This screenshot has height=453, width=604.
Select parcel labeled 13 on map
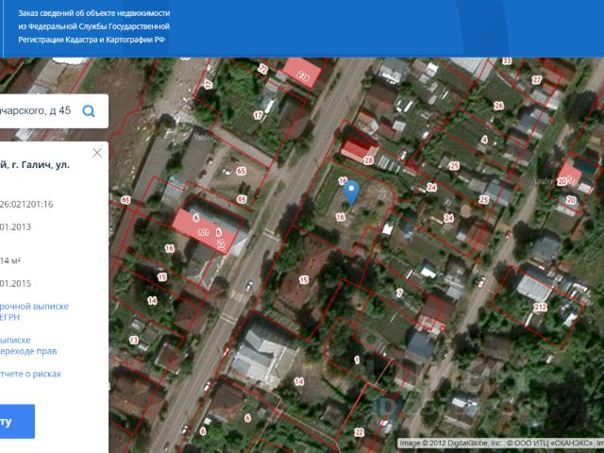134,339
